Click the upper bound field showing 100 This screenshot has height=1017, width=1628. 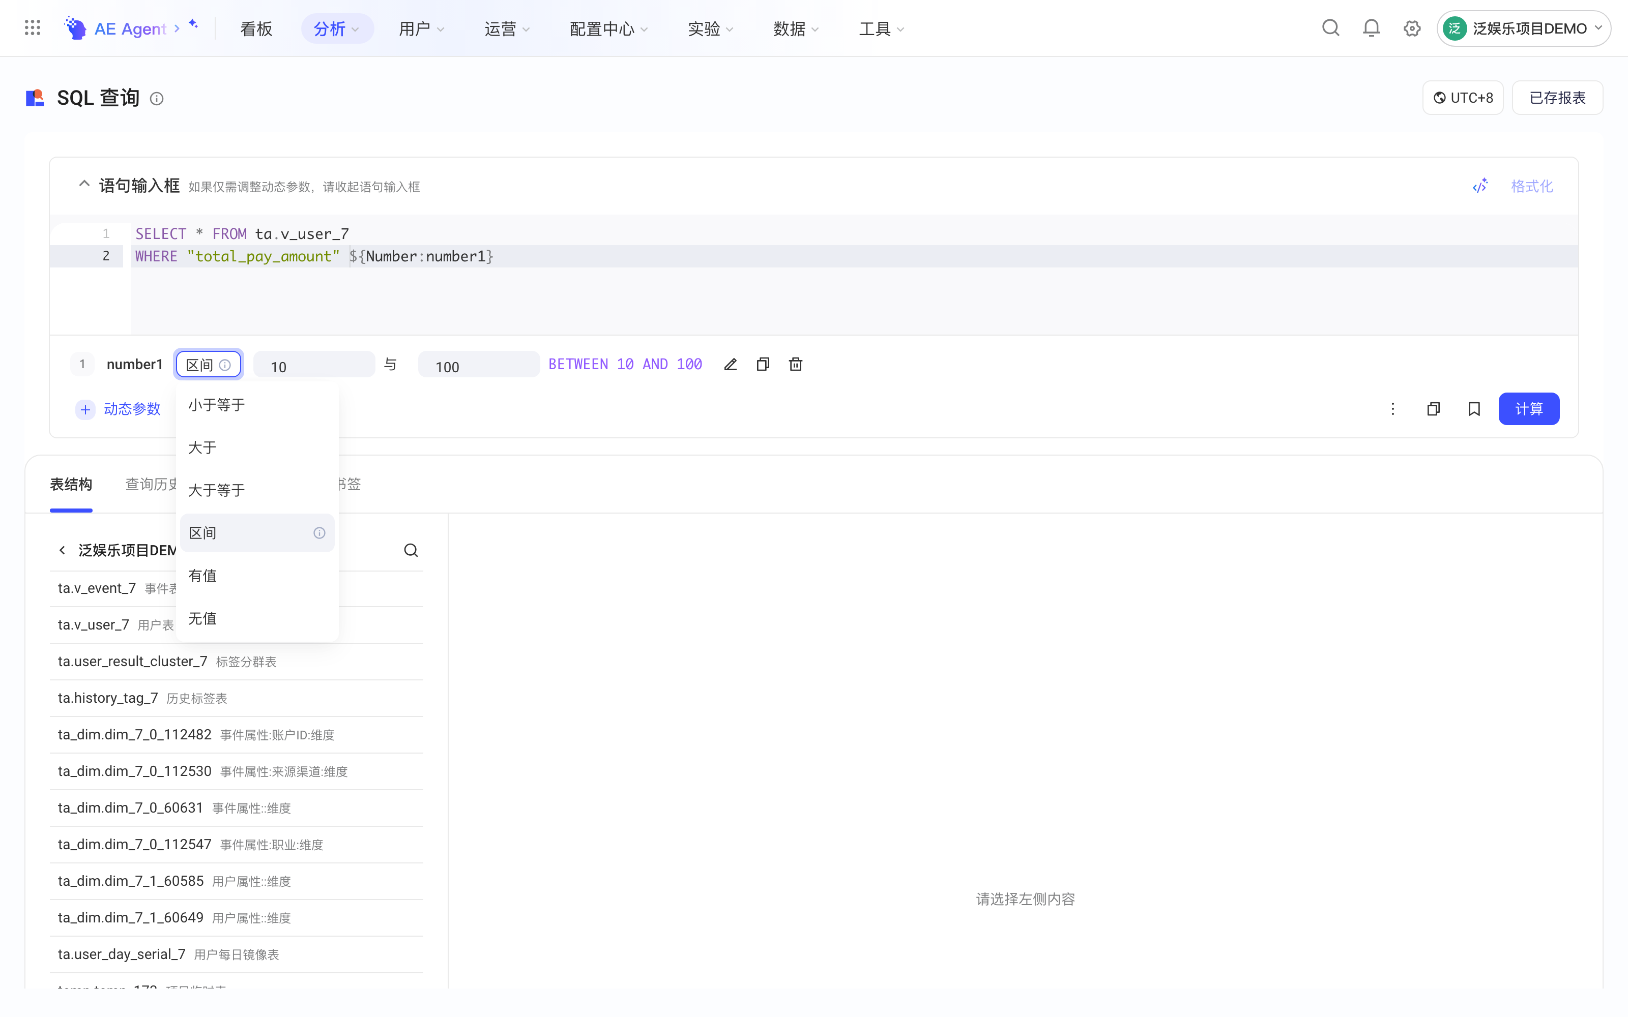(479, 365)
